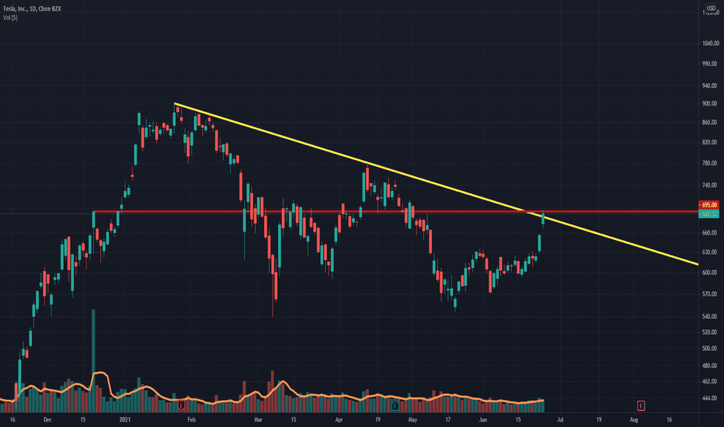Click the 940.00 price axis label
Image resolution: width=724 pixels, height=427 pixels.
(710, 86)
